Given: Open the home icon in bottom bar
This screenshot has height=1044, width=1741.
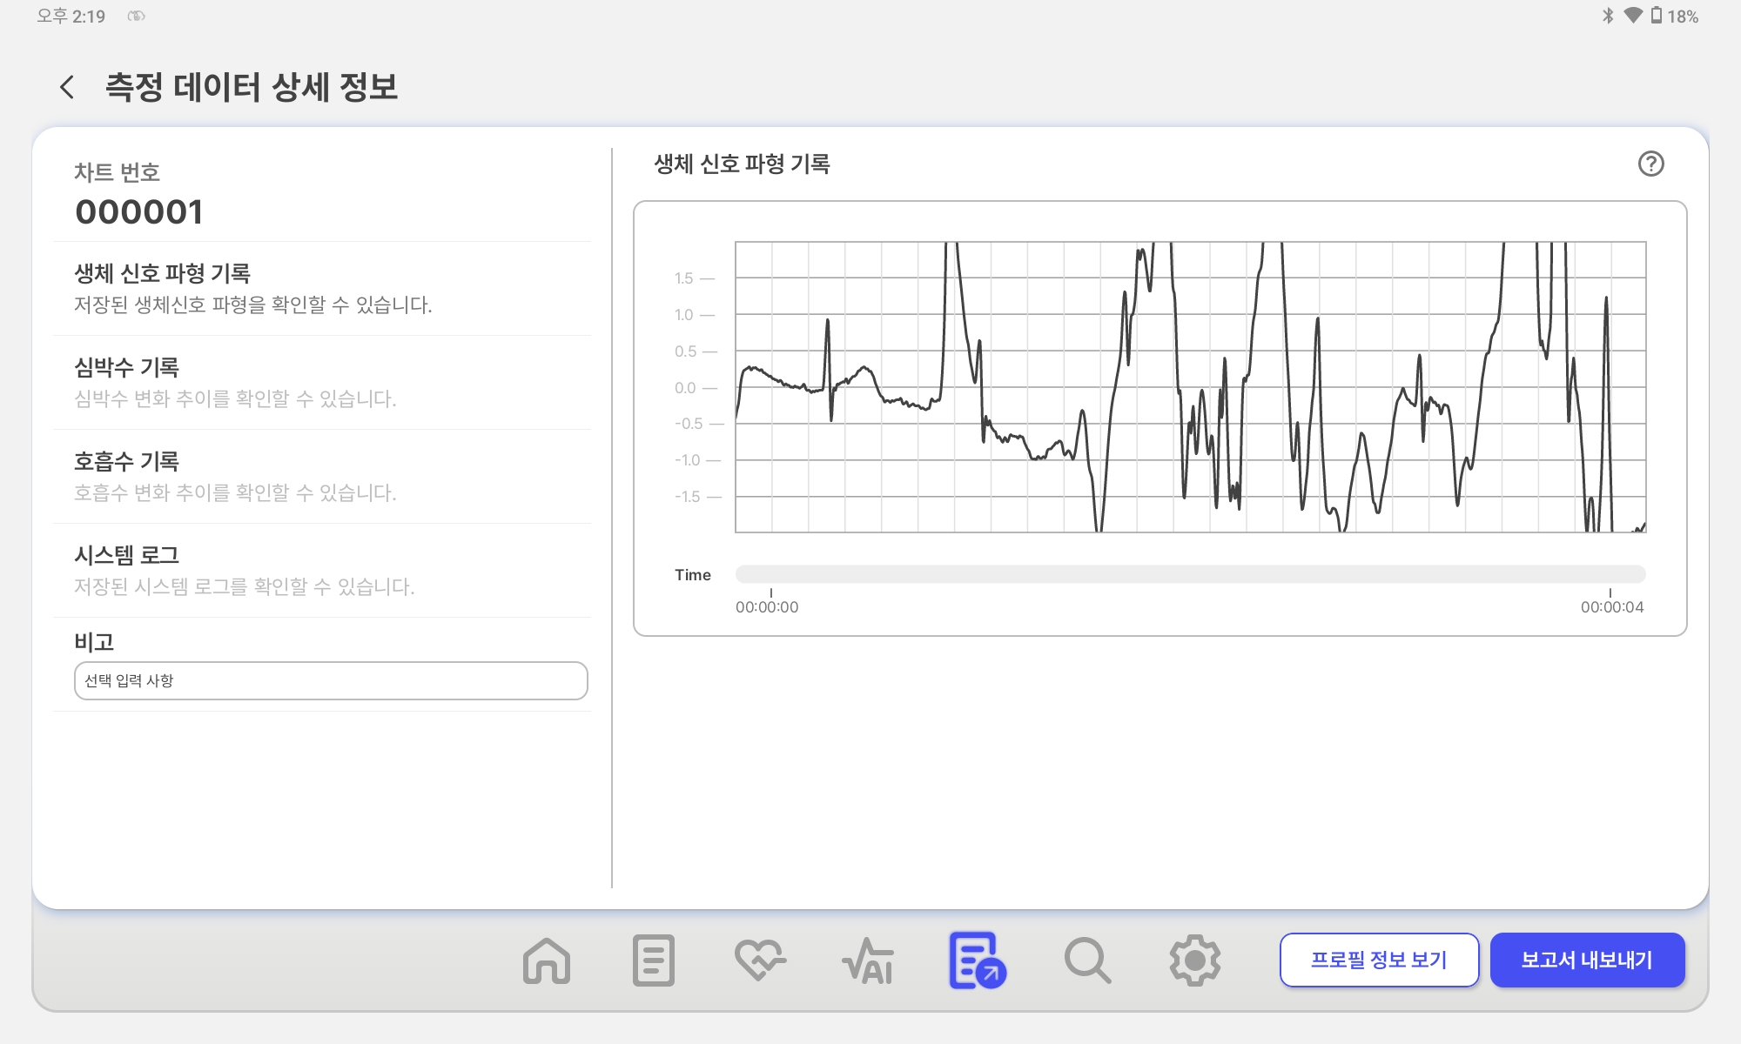Looking at the screenshot, I should [x=547, y=960].
